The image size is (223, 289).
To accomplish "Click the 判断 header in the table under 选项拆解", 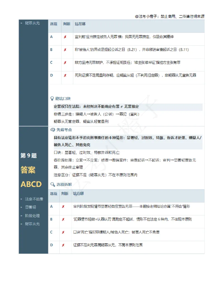I will click(65, 194).
